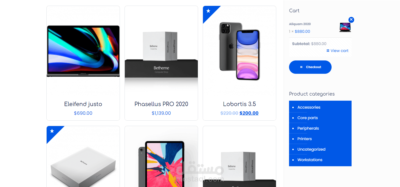Remove Aliquam 2020 from cart

351,19
